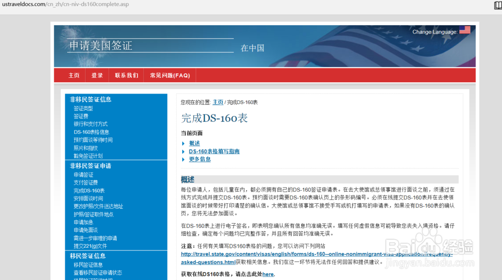Open 照片和指纹 in the sidebar
The height and width of the screenshot is (280, 502).
coord(86,148)
